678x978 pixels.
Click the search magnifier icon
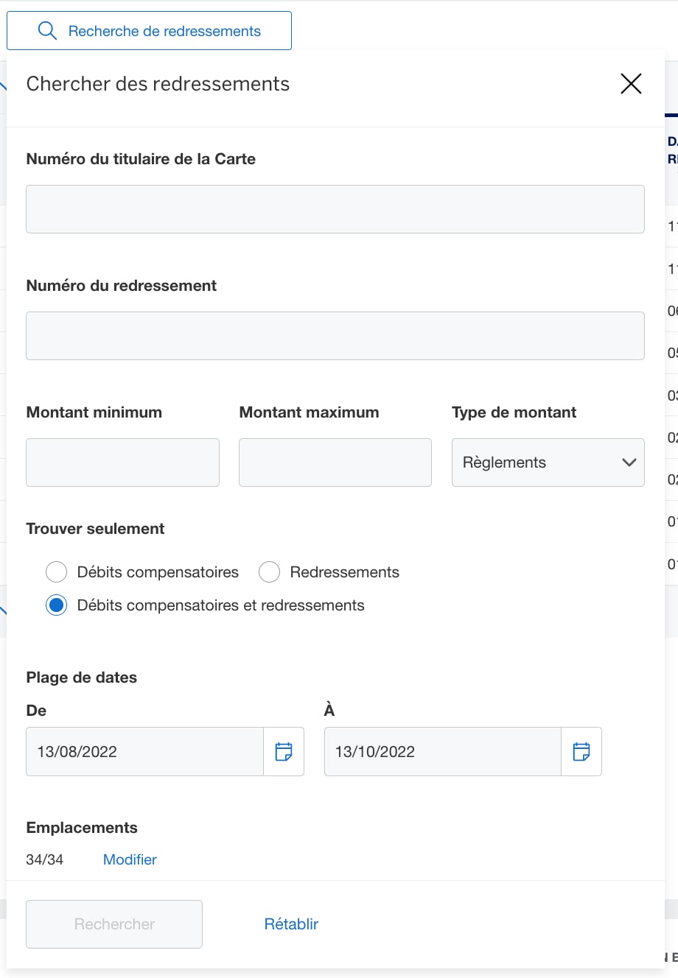[x=47, y=30]
